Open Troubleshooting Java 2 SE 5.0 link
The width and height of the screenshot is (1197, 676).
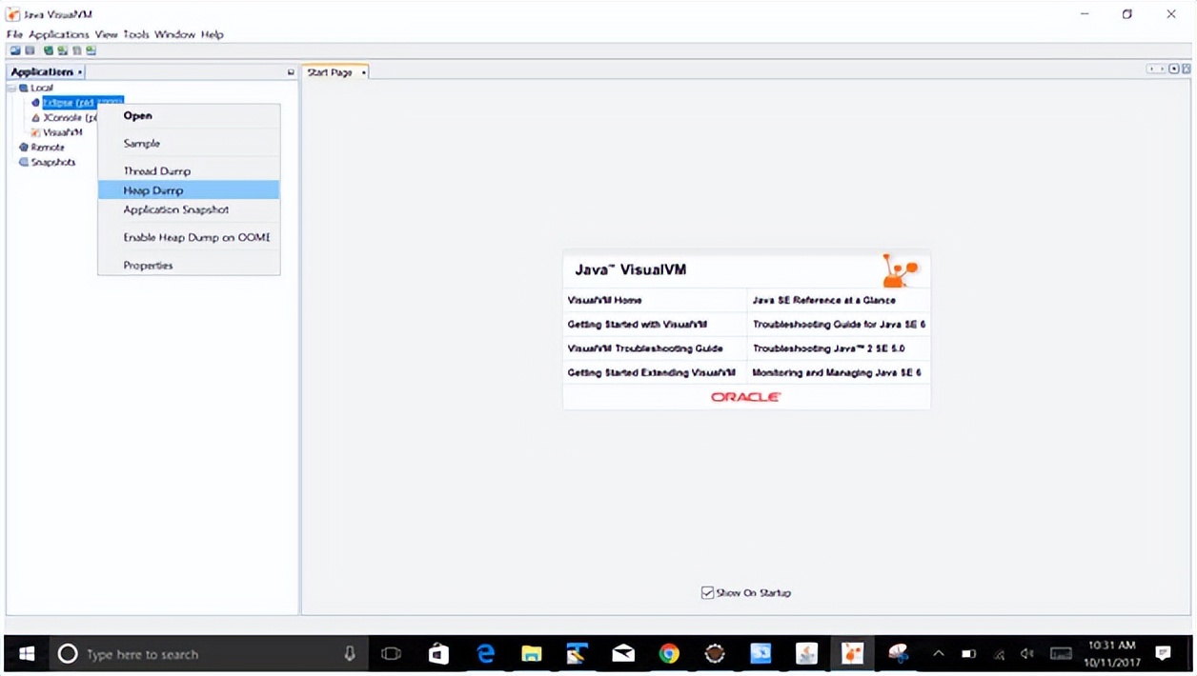point(828,348)
